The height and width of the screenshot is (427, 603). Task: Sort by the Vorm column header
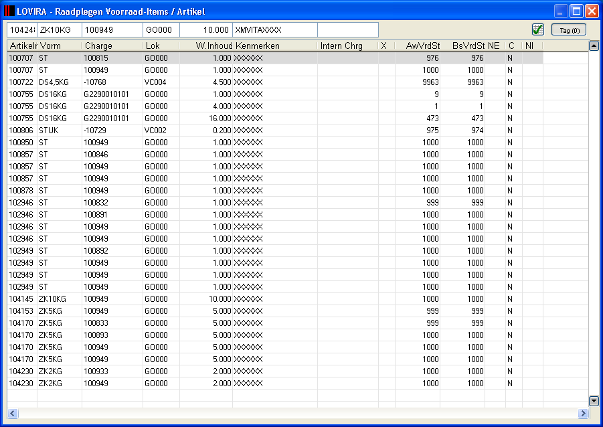[x=59, y=46]
